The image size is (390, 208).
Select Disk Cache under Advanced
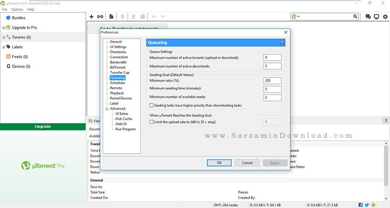coord(124,119)
